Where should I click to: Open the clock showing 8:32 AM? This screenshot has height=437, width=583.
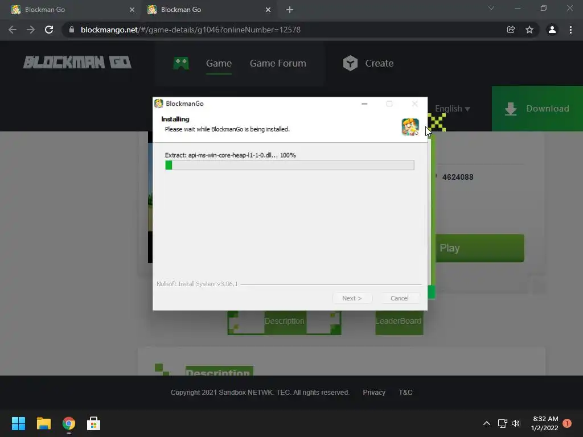pyautogui.click(x=545, y=423)
